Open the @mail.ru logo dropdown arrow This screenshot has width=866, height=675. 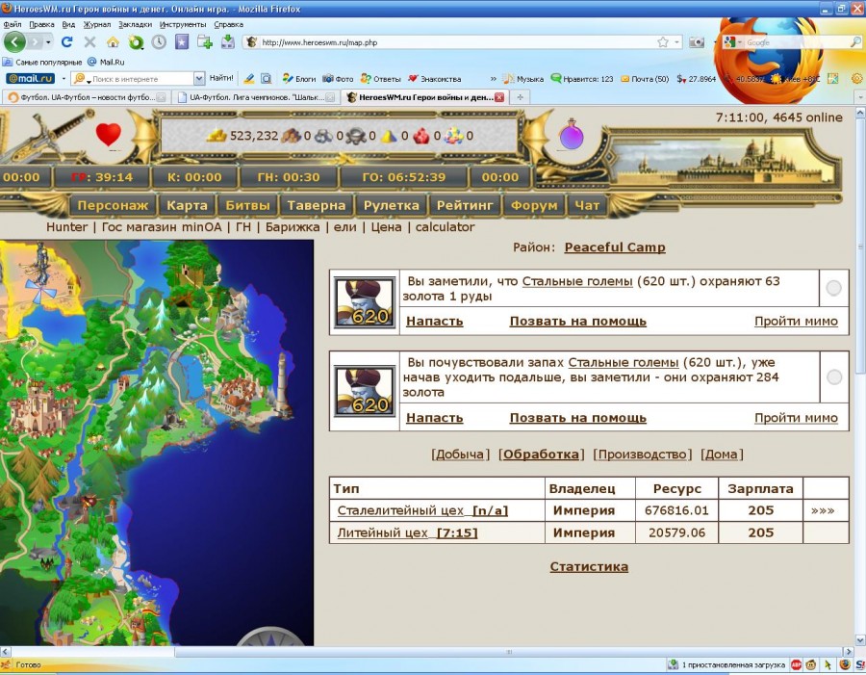pos(63,79)
